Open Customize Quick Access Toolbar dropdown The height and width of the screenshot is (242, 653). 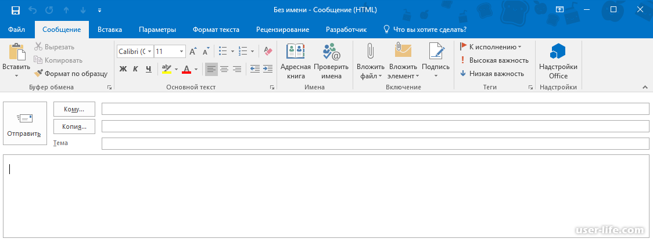tap(99, 10)
